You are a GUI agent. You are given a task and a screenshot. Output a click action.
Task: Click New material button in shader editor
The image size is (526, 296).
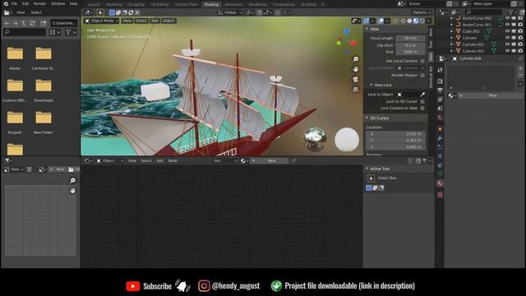tap(270, 161)
